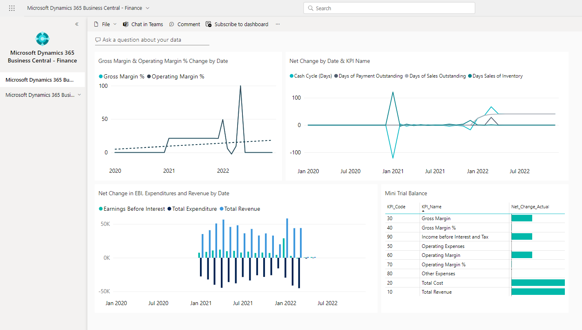Open the more options ellipsis menu
Screen dimensions: 582x330
click(x=278, y=24)
